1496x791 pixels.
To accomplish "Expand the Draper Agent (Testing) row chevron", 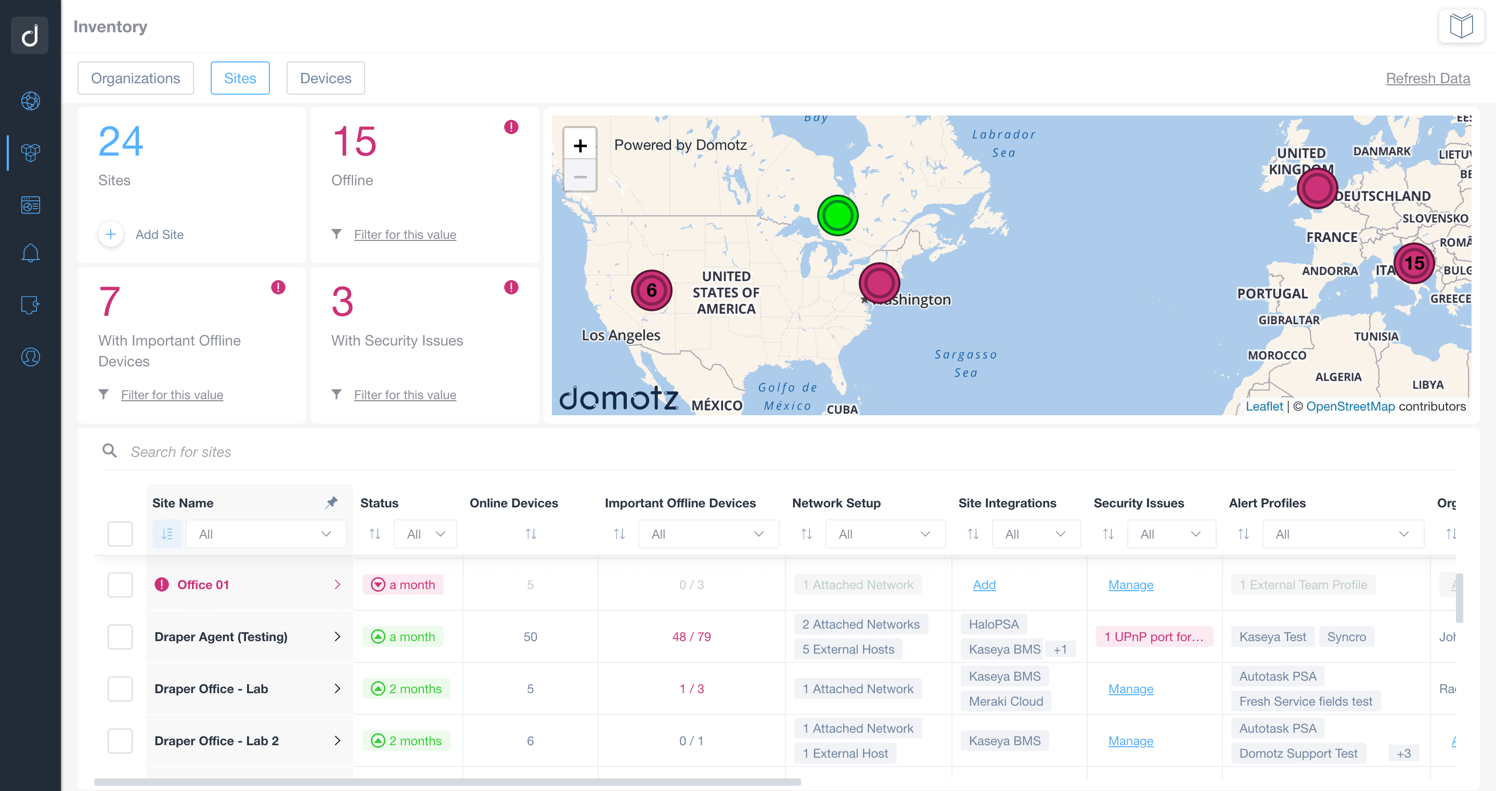I will (x=338, y=636).
